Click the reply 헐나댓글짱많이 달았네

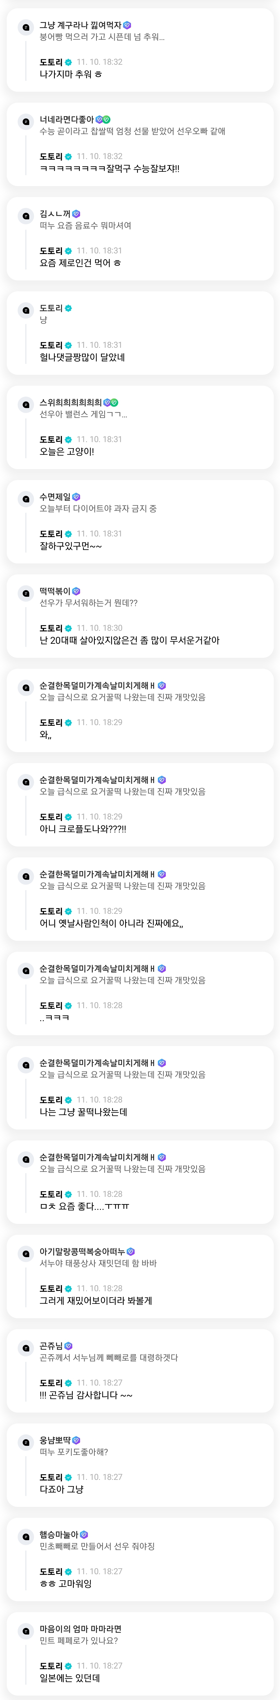point(82,357)
